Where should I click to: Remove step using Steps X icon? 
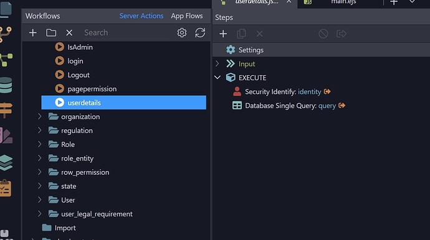point(259,34)
